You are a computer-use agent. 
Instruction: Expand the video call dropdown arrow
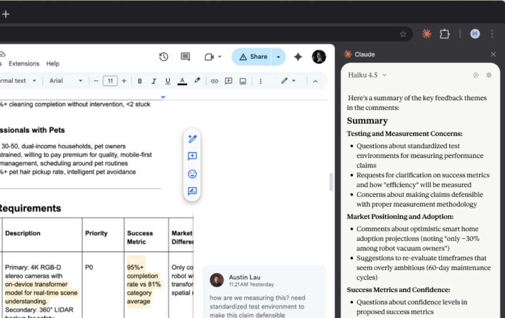[x=220, y=57]
